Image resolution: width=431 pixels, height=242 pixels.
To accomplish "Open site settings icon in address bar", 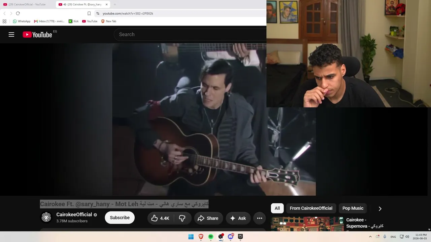I will [x=98, y=13].
